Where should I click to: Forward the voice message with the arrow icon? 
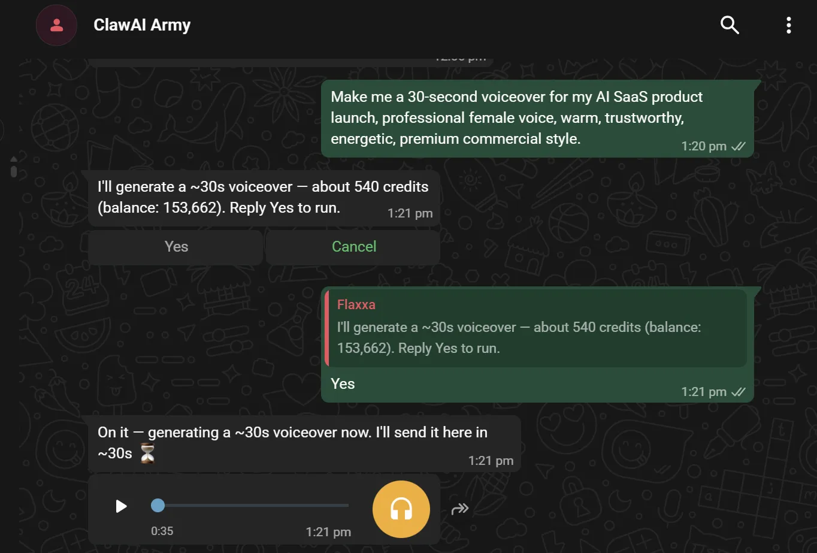459,509
